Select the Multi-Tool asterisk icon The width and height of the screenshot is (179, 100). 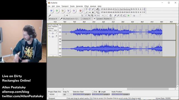coord(93,12)
